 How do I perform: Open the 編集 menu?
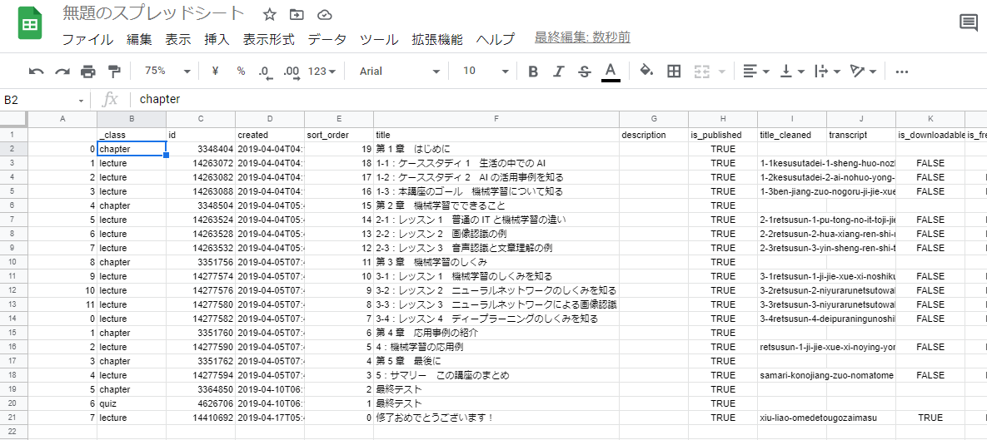[139, 39]
